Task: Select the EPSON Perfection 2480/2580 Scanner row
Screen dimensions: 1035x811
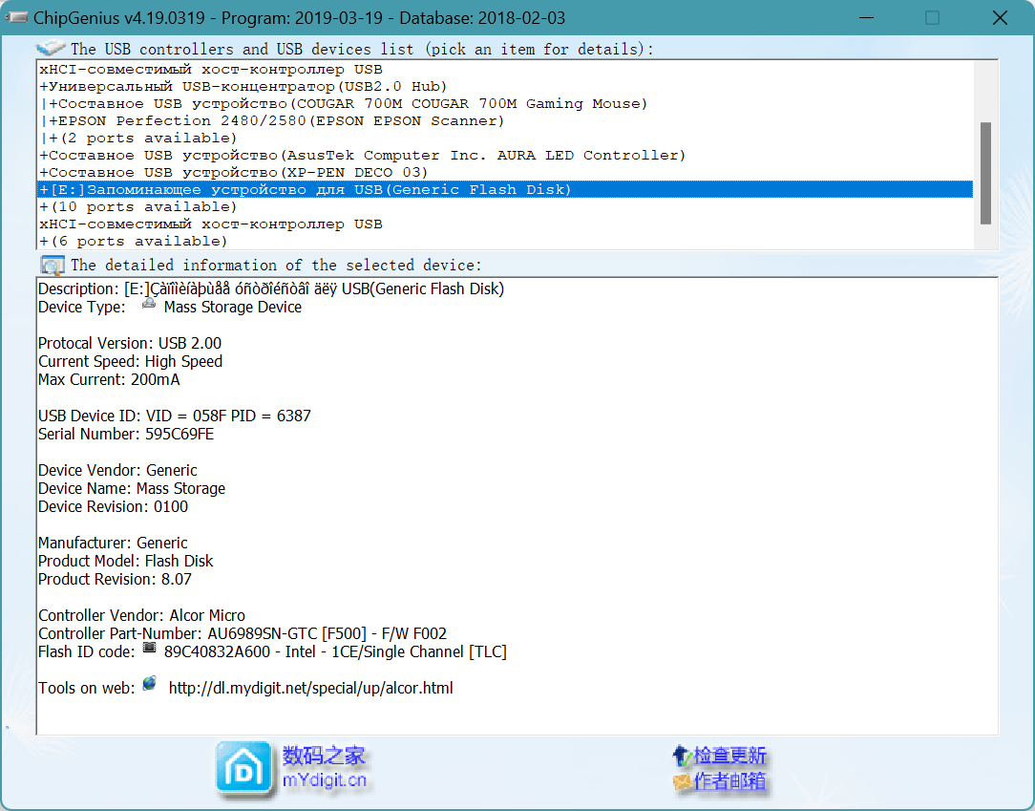Action: 505,121
